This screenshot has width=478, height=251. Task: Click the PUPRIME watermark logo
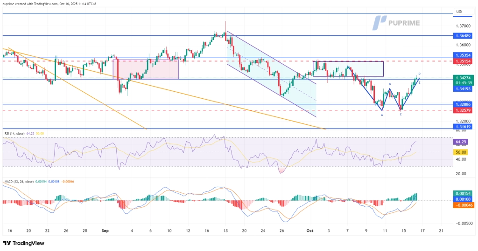click(396, 23)
